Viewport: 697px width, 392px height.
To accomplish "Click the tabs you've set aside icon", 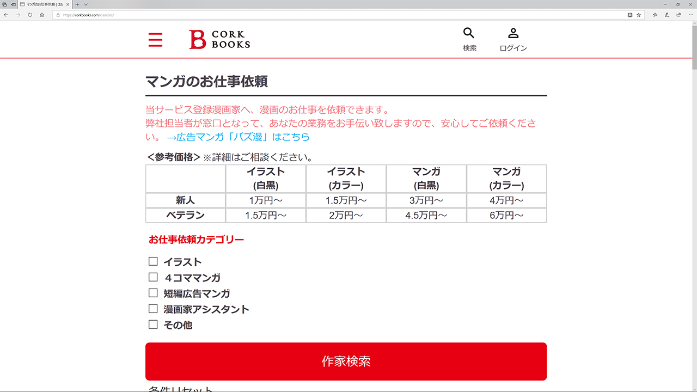I will 4,4.
